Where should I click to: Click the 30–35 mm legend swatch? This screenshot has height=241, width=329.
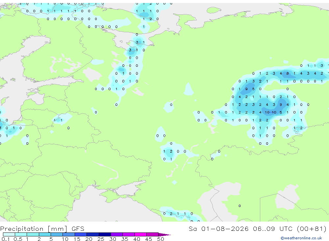point(117,234)
